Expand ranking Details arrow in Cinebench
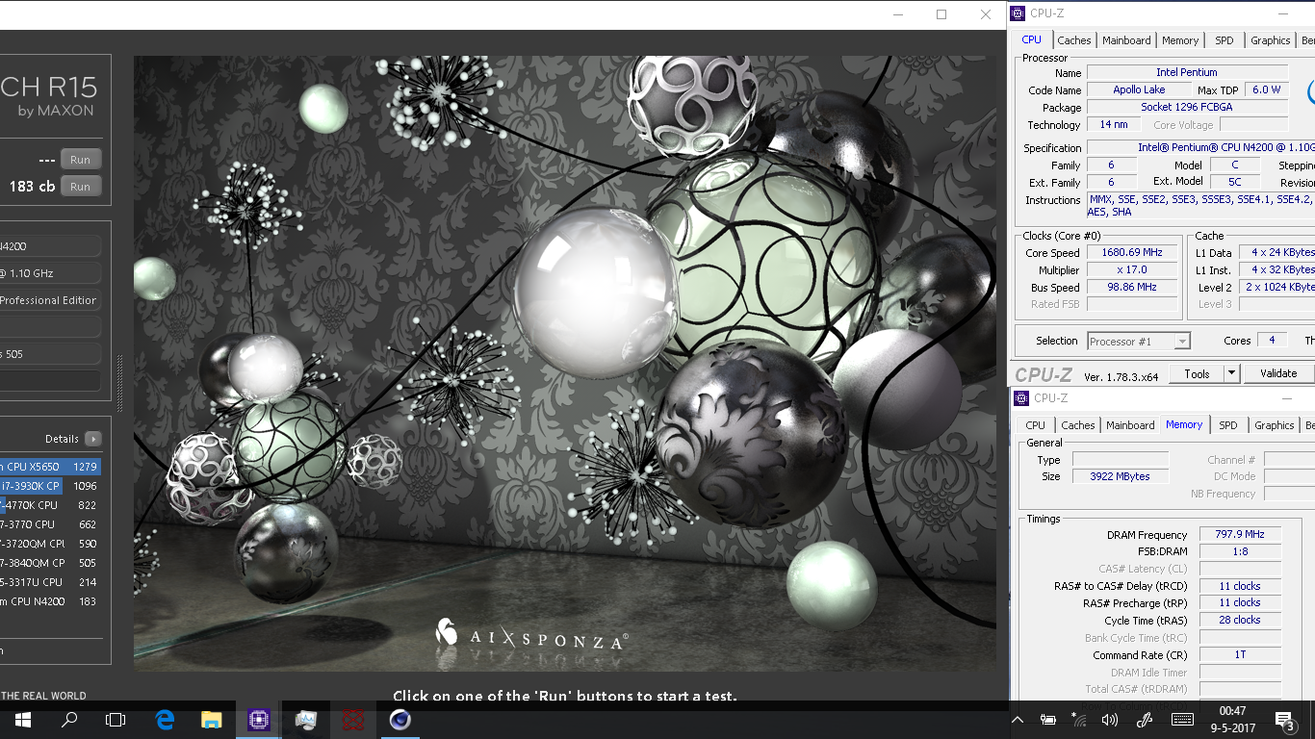Image resolution: width=1315 pixels, height=739 pixels. click(93, 439)
